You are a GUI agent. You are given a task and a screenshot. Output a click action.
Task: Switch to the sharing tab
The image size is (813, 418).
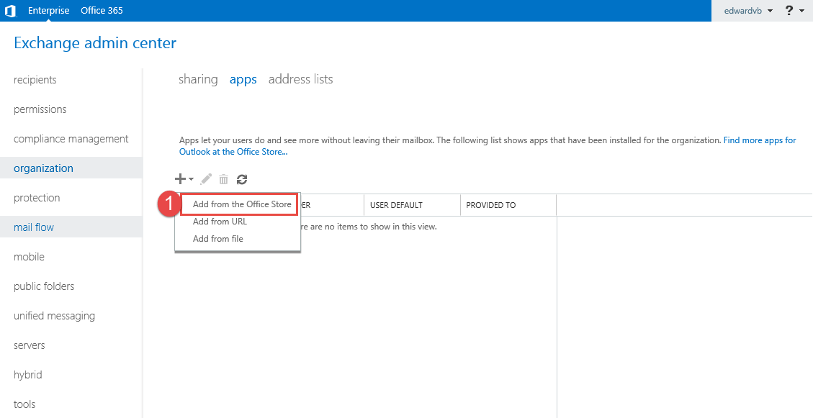(x=198, y=79)
